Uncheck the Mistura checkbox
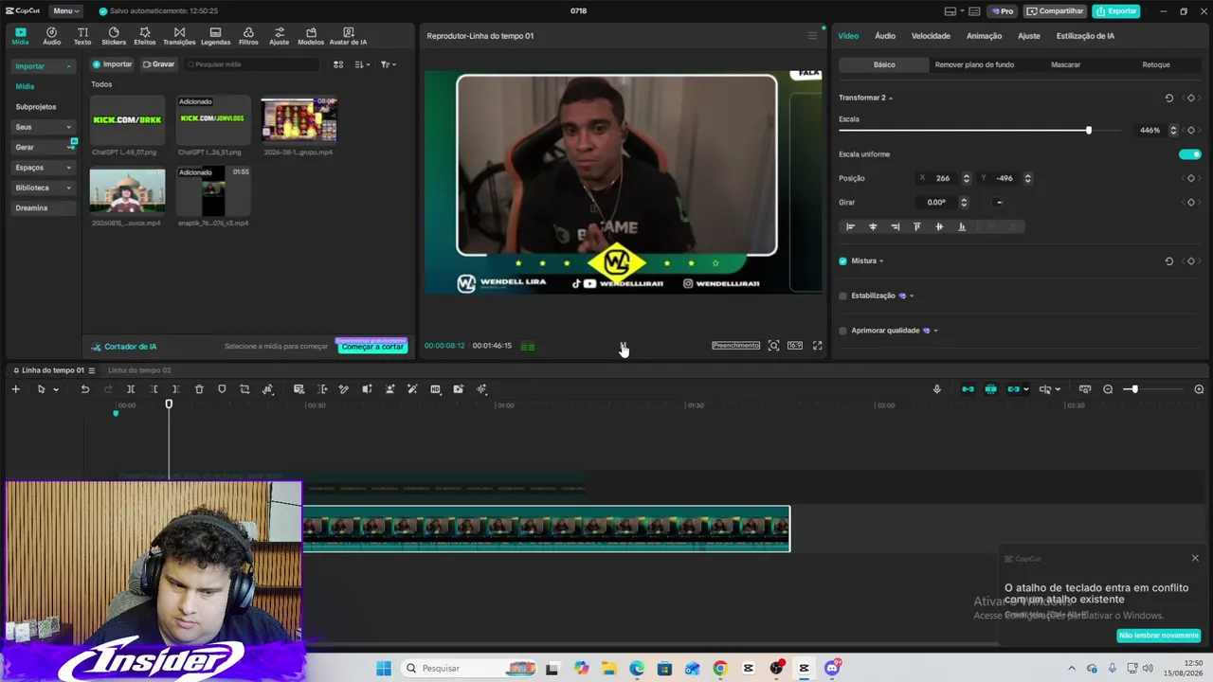 [x=842, y=261]
